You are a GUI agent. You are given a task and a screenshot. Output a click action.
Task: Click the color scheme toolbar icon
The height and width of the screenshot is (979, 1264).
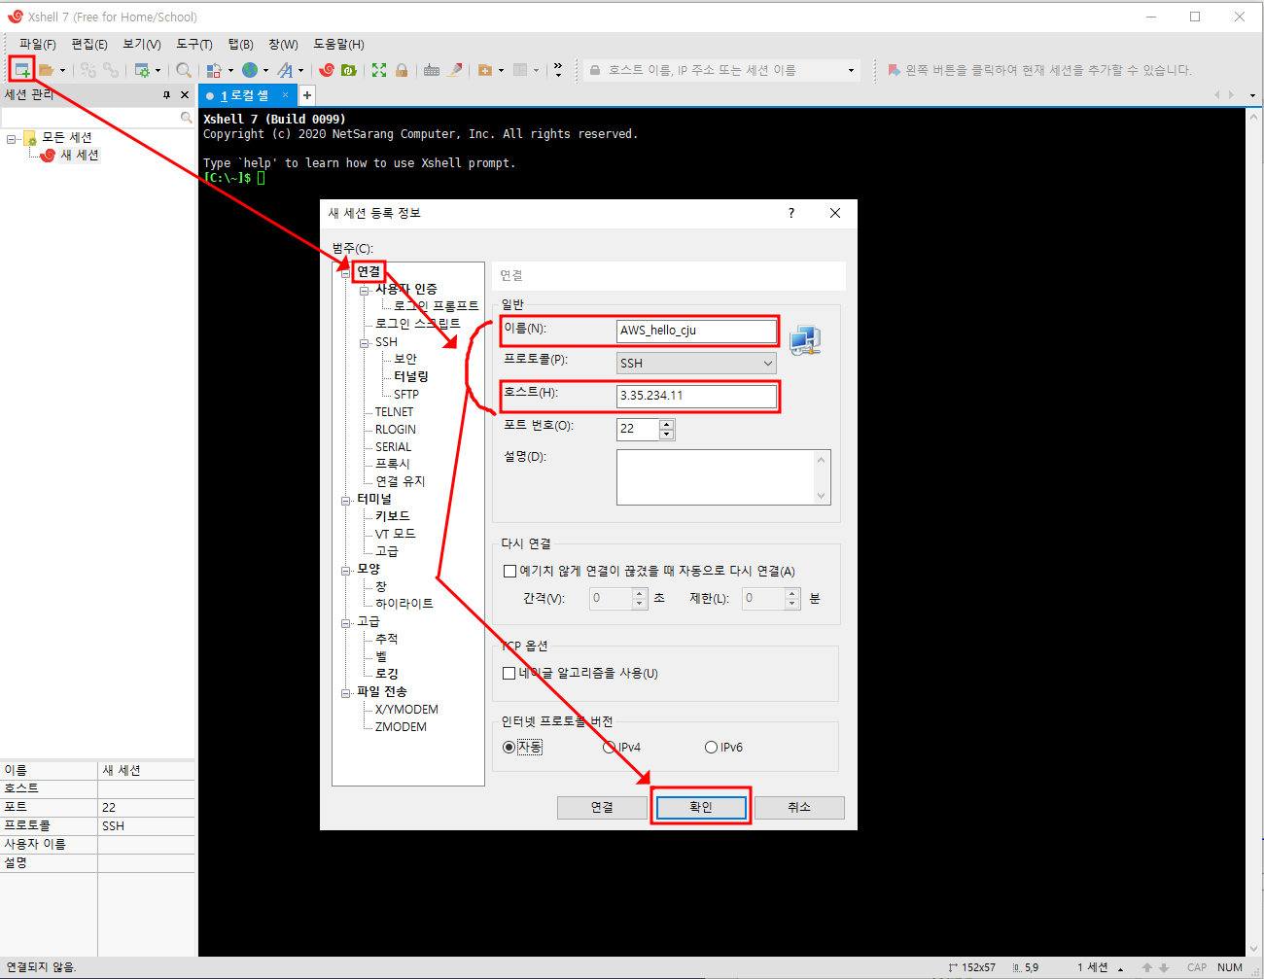[x=214, y=70]
